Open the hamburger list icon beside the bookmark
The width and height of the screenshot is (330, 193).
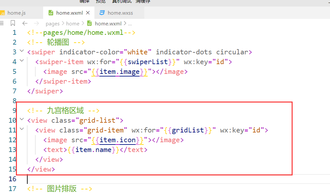[2, 23]
